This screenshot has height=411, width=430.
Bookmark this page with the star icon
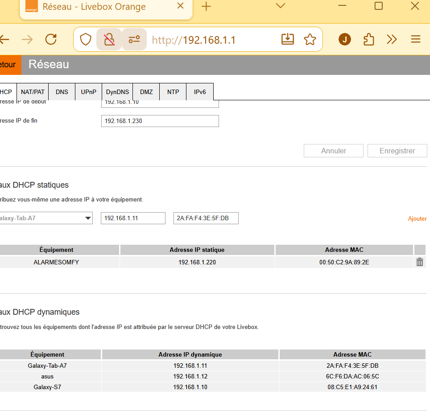(310, 40)
